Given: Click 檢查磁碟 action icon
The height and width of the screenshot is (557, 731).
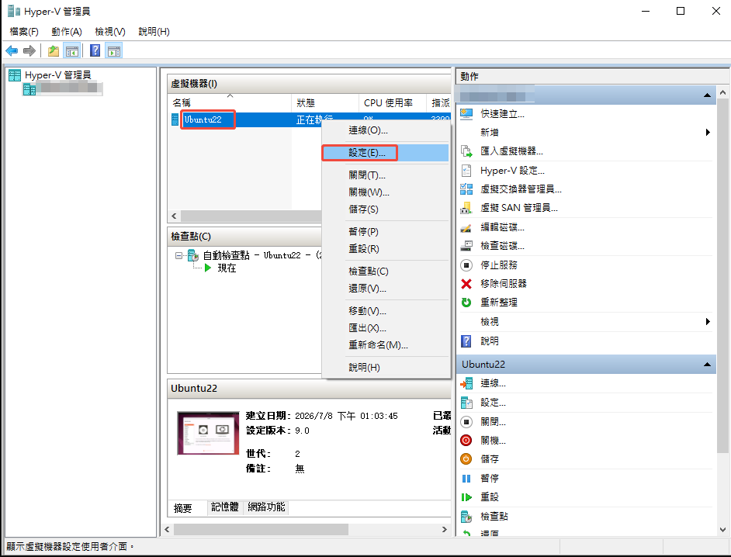Looking at the screenshot, I should click(x=466, y=246).
